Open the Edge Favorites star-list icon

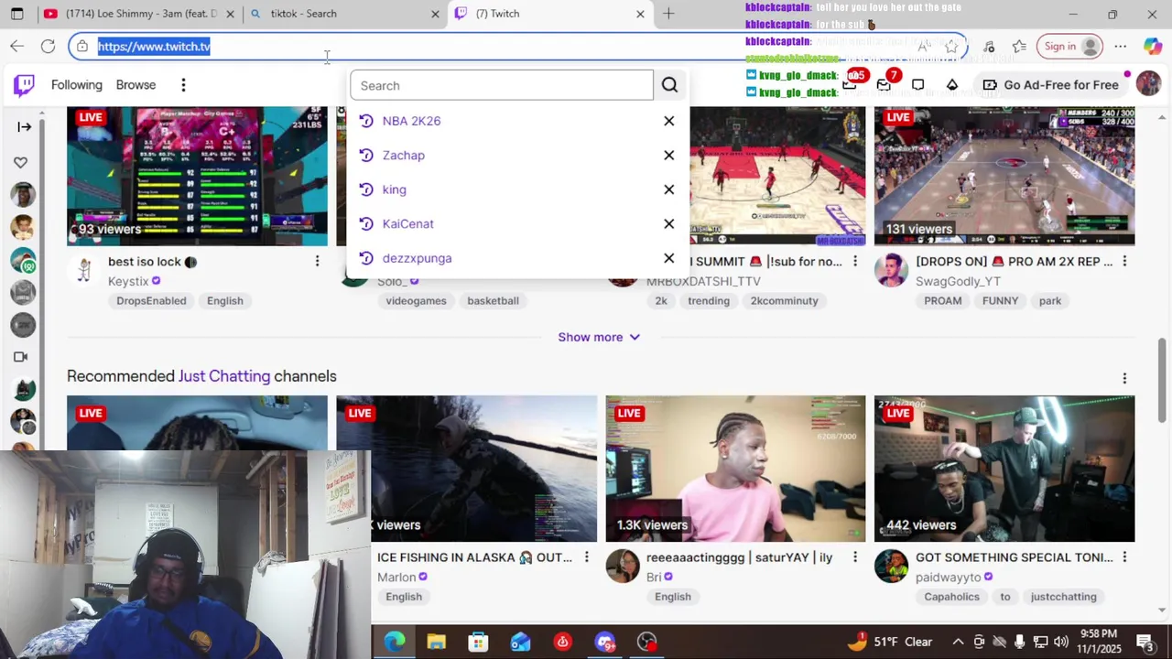(1019, 46)
